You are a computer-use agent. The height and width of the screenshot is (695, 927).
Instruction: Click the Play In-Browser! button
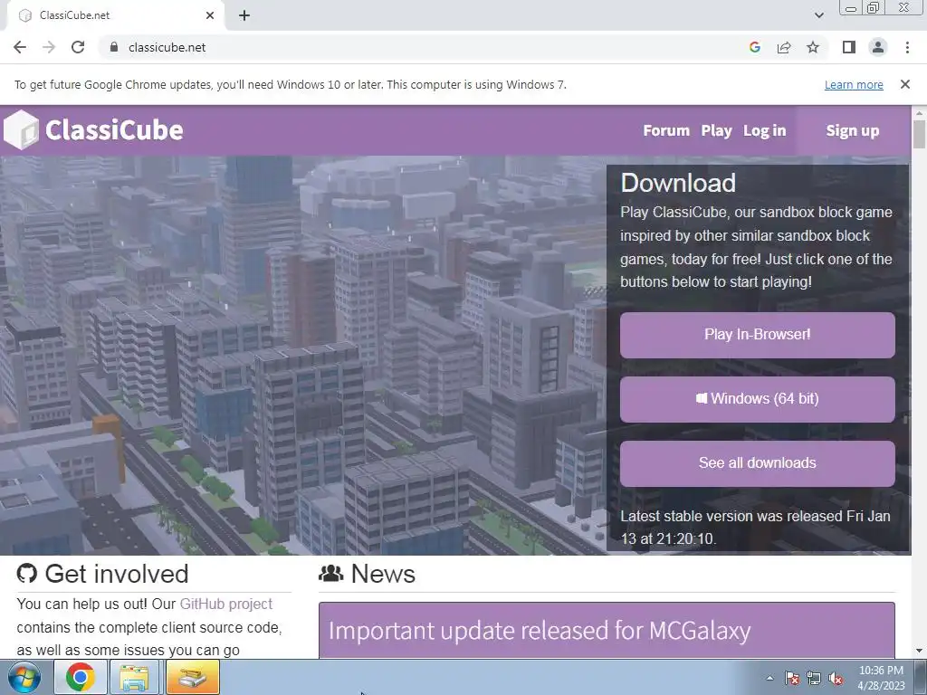pos(758,335)
